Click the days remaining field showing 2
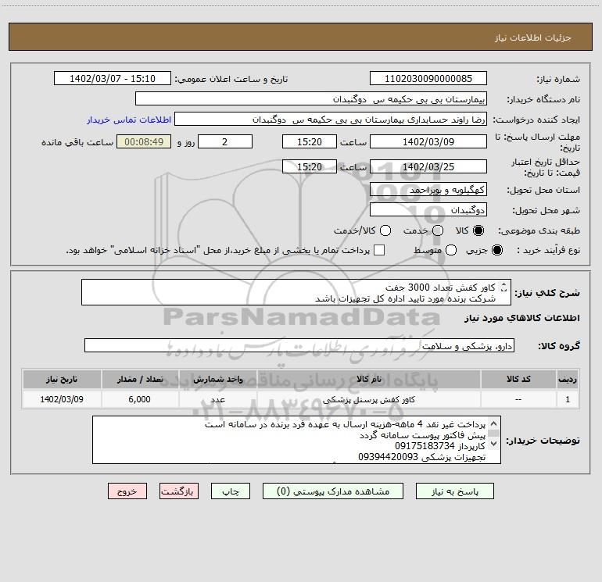Screen dimensions: 602x582 225,141
